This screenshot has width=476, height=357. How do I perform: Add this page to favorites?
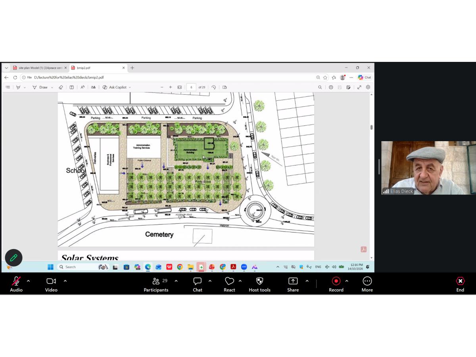click(x=325, y=77)
